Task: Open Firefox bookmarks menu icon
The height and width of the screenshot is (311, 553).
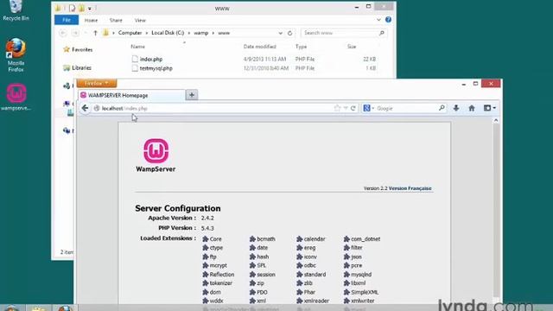Action: coord(490,108)
